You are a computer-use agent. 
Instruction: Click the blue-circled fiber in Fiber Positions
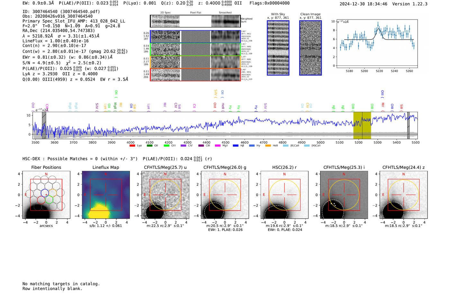pos(45,193)
